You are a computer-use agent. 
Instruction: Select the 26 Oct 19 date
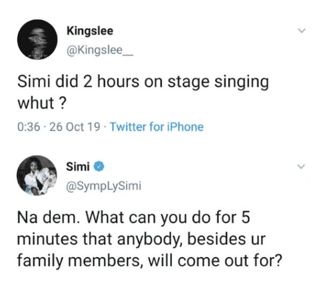75,127
